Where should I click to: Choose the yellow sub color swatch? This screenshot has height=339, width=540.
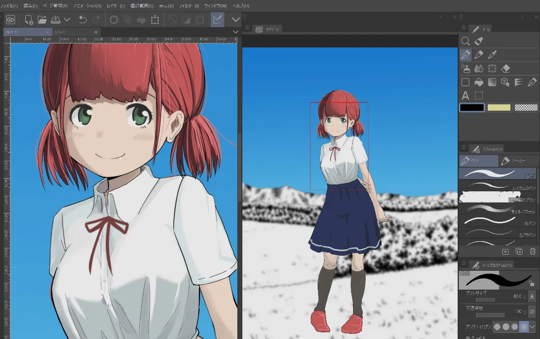[499, 108]
